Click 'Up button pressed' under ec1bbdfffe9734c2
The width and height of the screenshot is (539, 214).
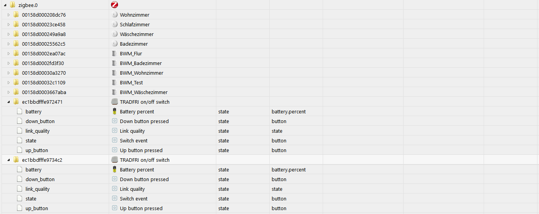click(141, 208)
